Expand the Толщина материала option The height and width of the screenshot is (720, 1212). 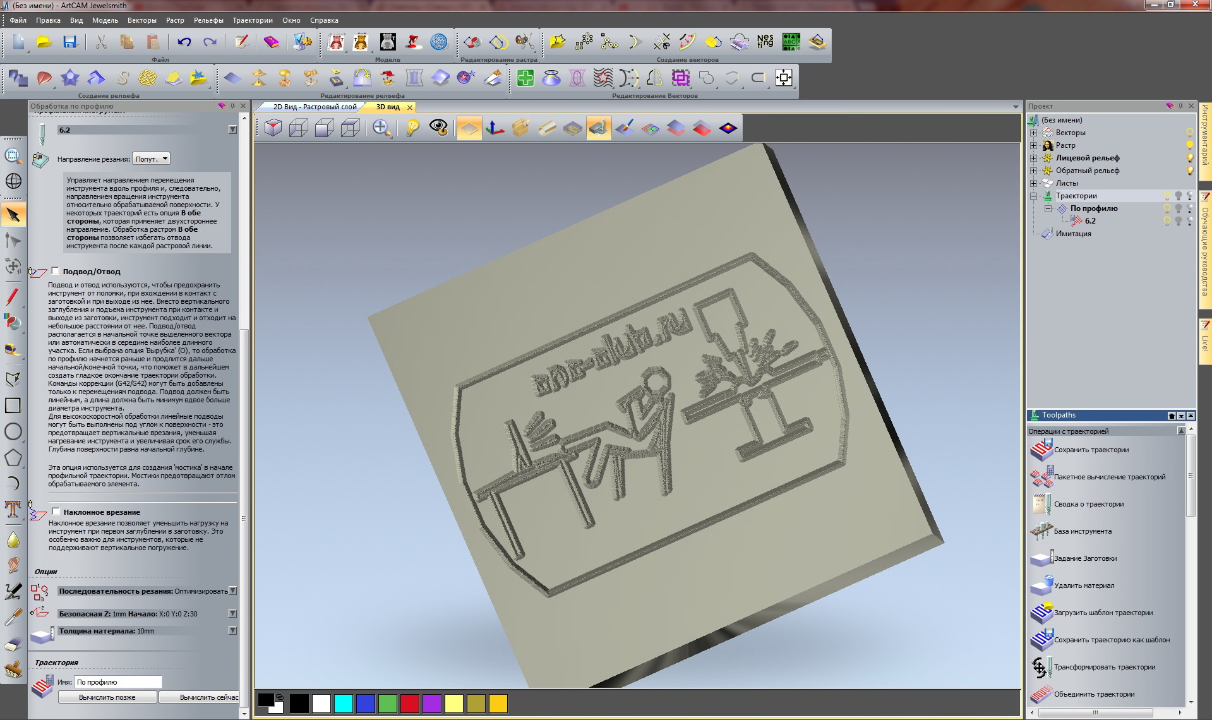[232, 630]
